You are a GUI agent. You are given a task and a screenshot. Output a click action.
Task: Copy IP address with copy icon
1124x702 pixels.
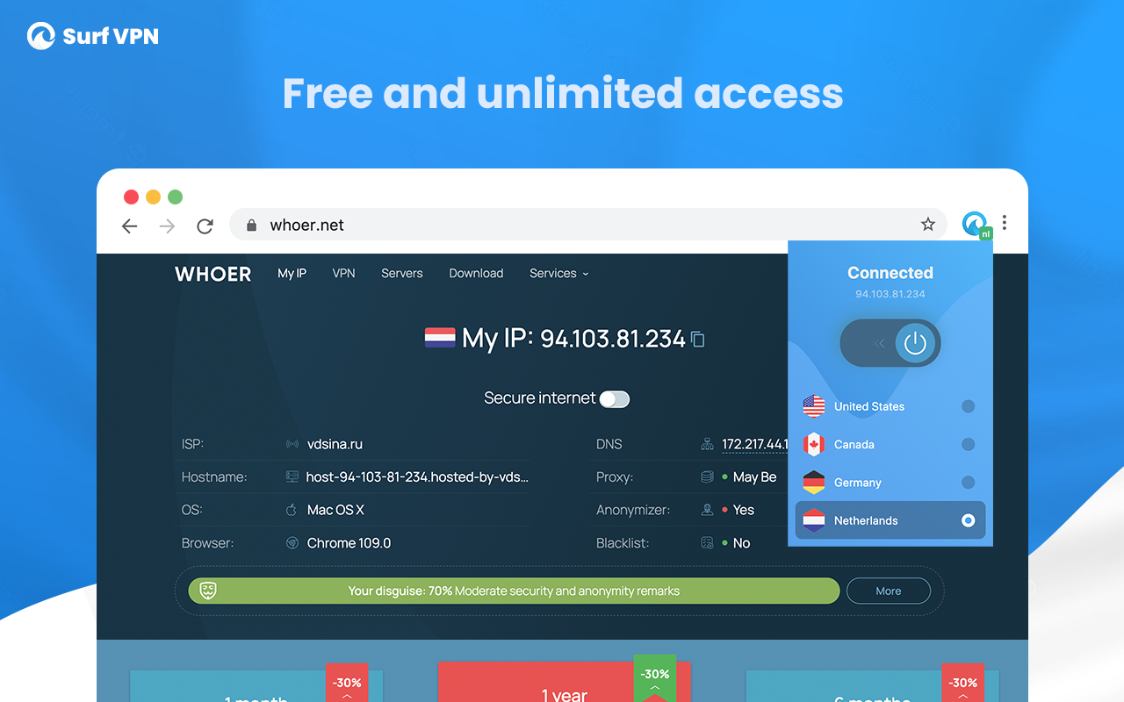point(698,339)
